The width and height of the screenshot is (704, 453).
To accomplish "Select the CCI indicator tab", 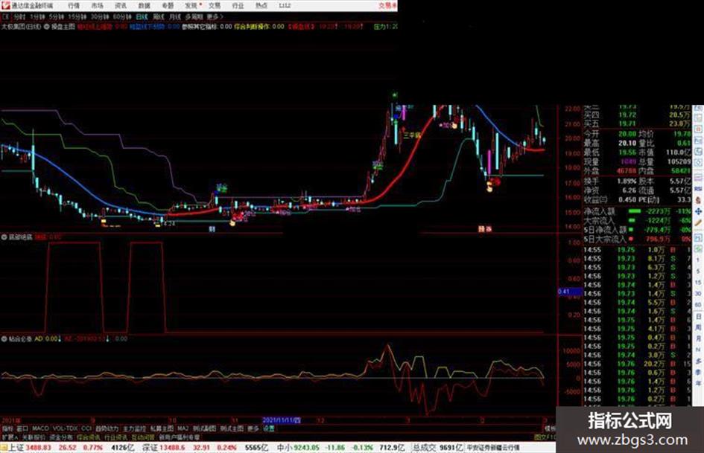I will pyautogui.click(x=86, y=428).
